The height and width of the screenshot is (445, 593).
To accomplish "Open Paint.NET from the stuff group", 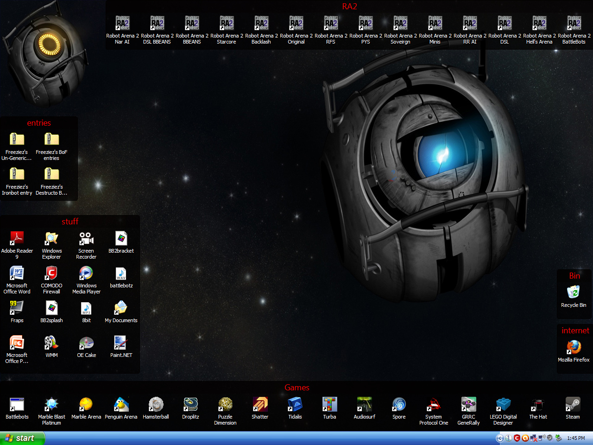I will pyautogui.click(x=121, y=343).
